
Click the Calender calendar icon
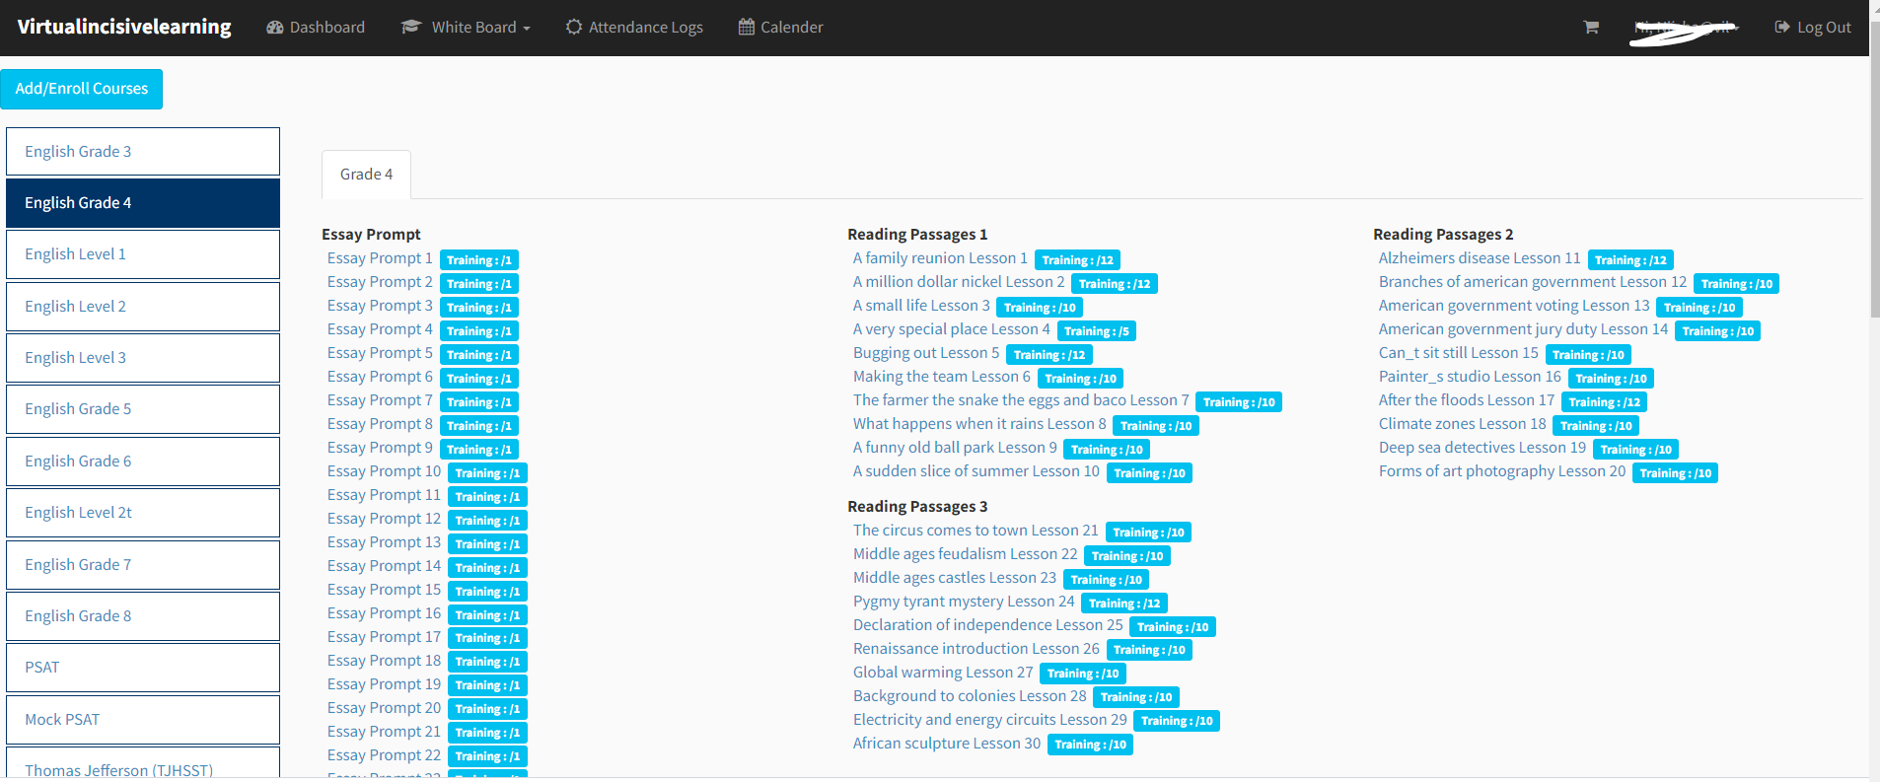(x=747, y=28)
